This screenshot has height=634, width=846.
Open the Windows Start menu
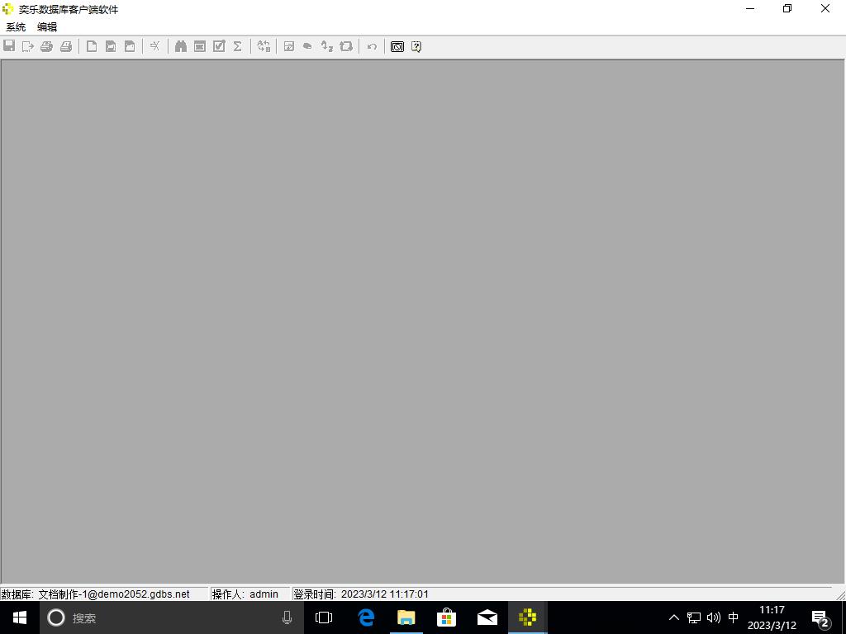tap(20, 617)
